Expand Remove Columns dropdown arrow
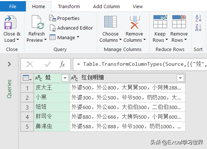 [145, 40]
